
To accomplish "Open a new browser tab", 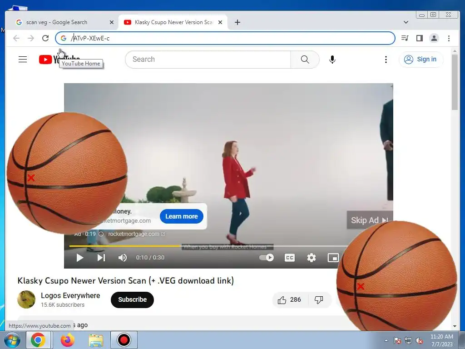I will pyautogui.click(x=237, y=22).
